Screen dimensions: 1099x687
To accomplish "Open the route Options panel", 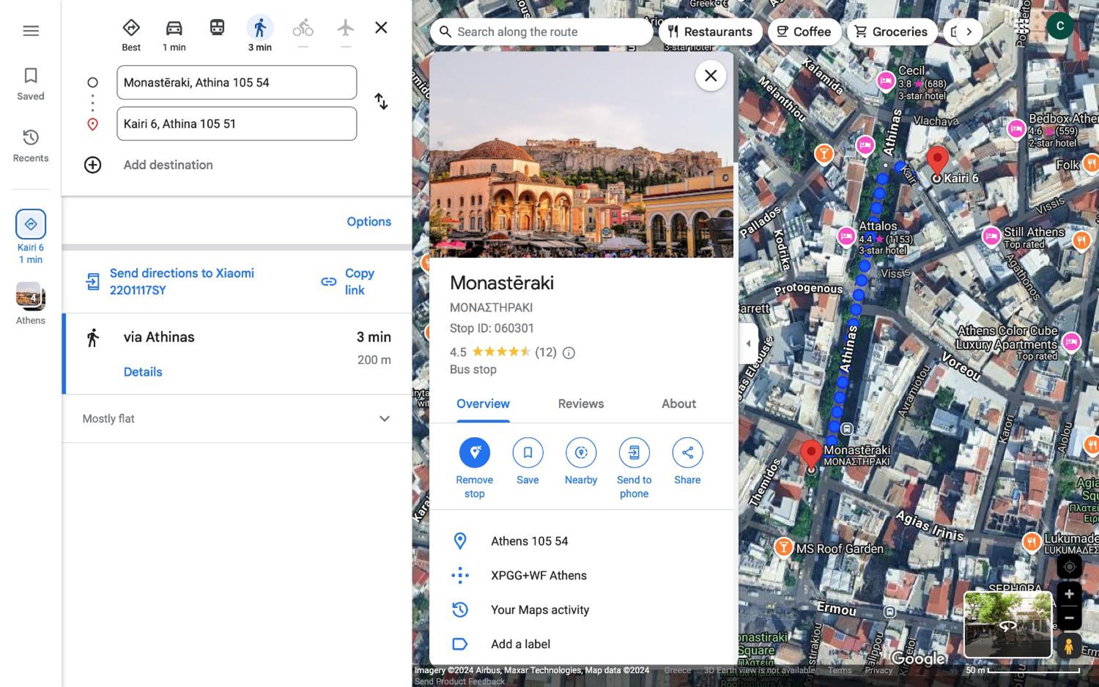I will tap(369, 222).
